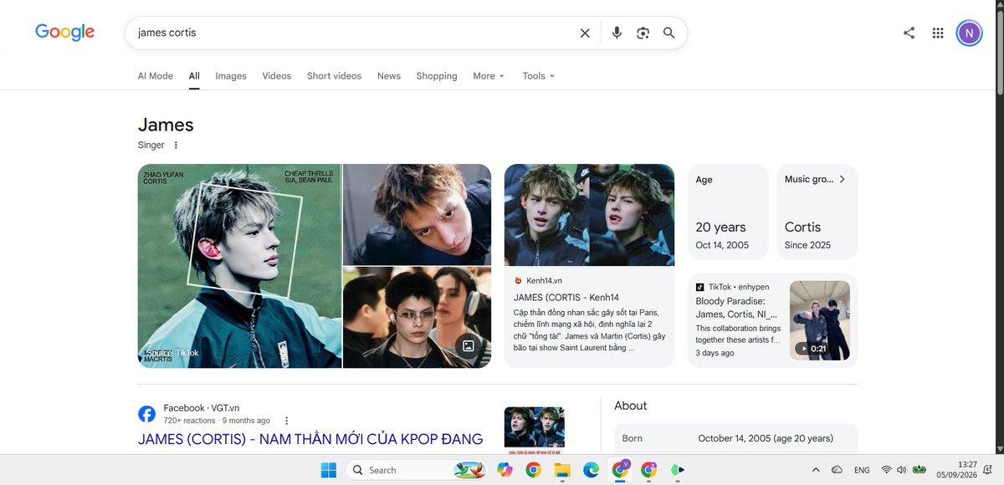1004x485 pixels.
Task: Click the About heading
Action: 631,406
